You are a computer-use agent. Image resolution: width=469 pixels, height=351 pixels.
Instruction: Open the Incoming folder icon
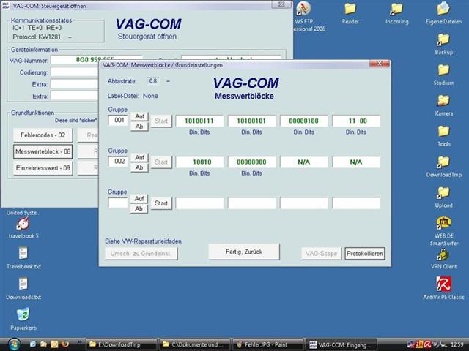396,9
